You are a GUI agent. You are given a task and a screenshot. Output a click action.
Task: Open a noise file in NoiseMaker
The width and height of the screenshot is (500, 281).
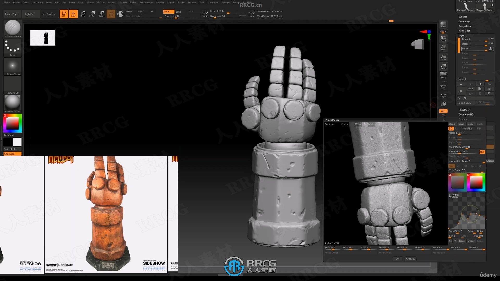[452, 124]
